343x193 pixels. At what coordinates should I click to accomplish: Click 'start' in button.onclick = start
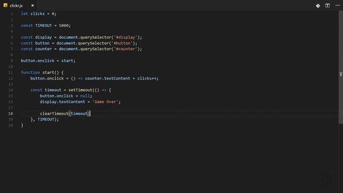click(67, 61)
